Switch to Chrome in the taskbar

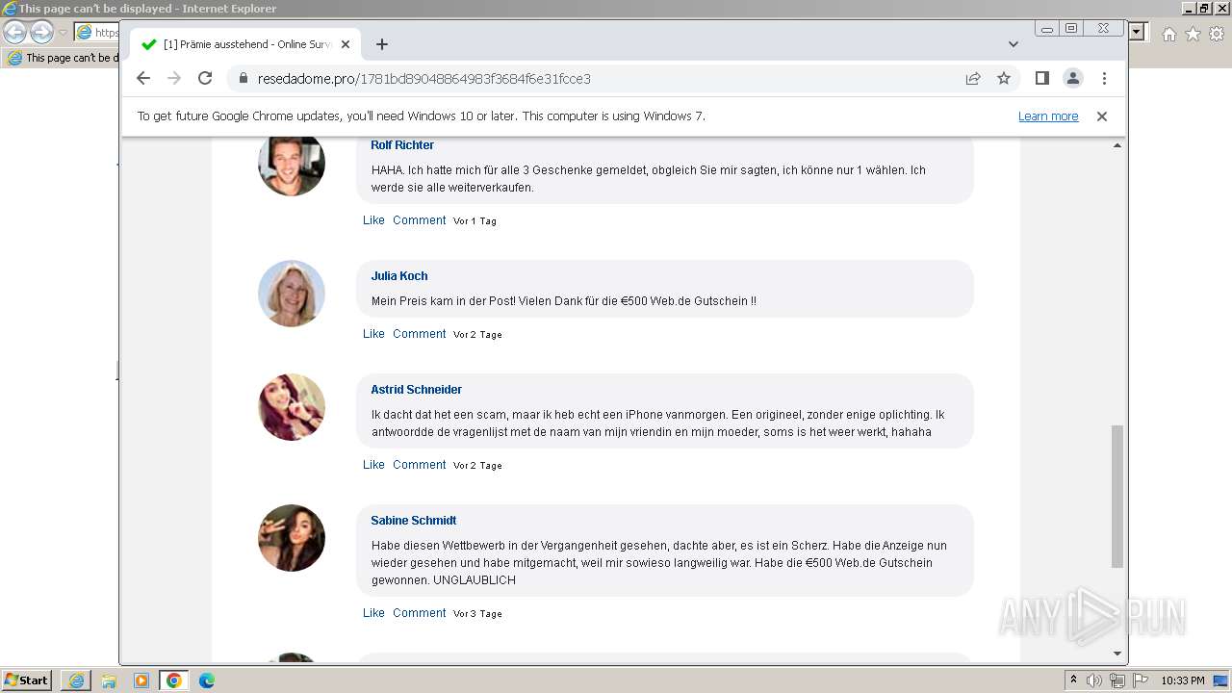[174, 680]
